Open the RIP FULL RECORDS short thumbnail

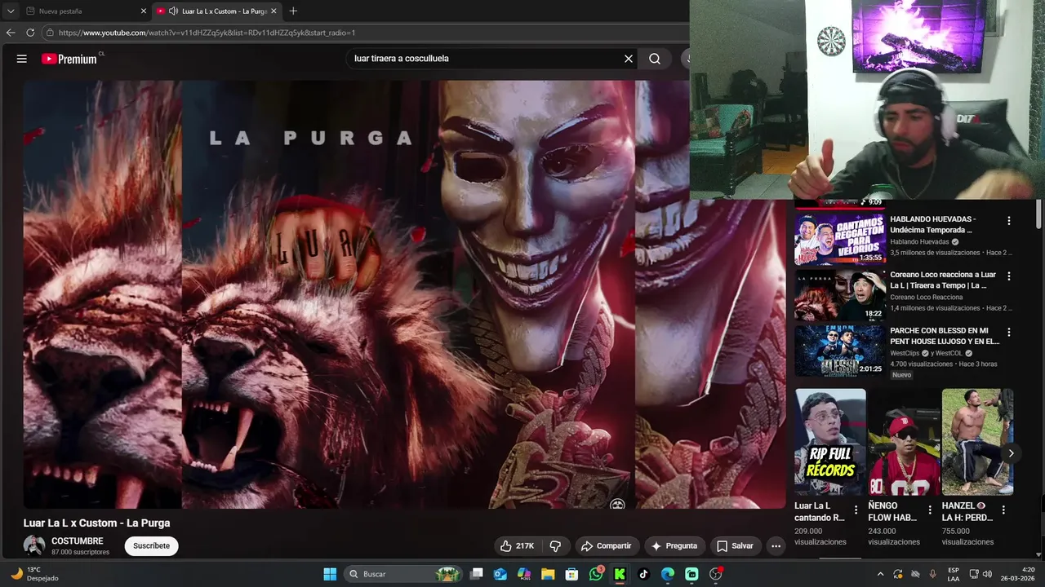pos(830,442)
